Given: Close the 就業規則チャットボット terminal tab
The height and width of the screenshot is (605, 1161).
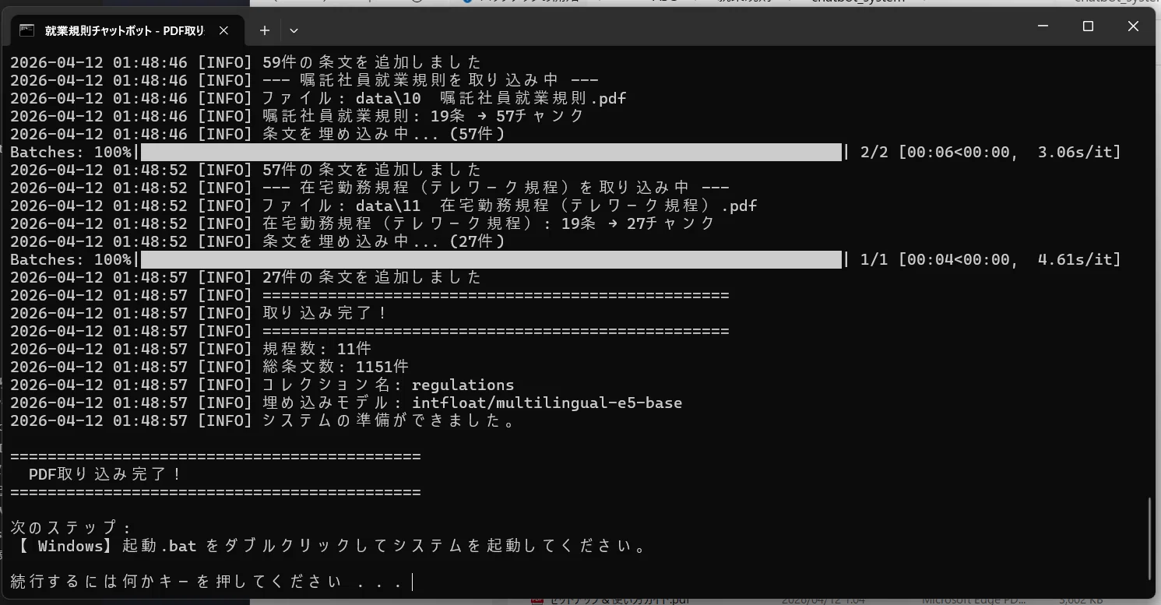Looking at the screenshot, I should pyautogui.click(x=223, y=30).
